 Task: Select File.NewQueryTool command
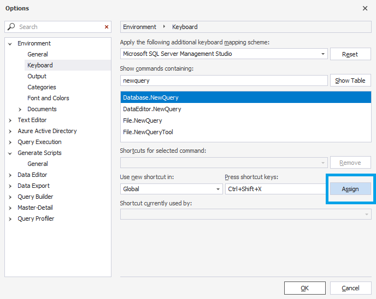coord(246,132)
